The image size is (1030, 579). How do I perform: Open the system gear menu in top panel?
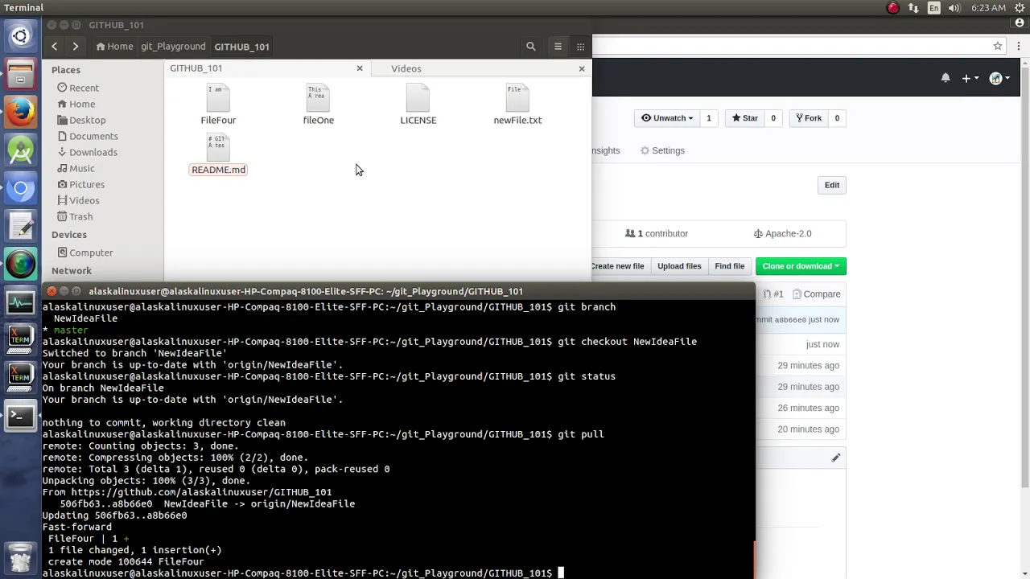(x=1020, y=8)
